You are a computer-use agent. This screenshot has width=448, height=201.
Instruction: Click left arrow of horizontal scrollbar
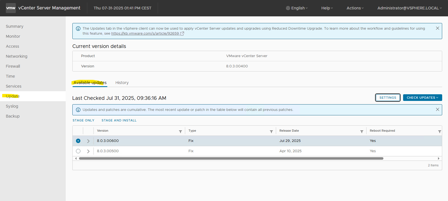click(76, 159)
